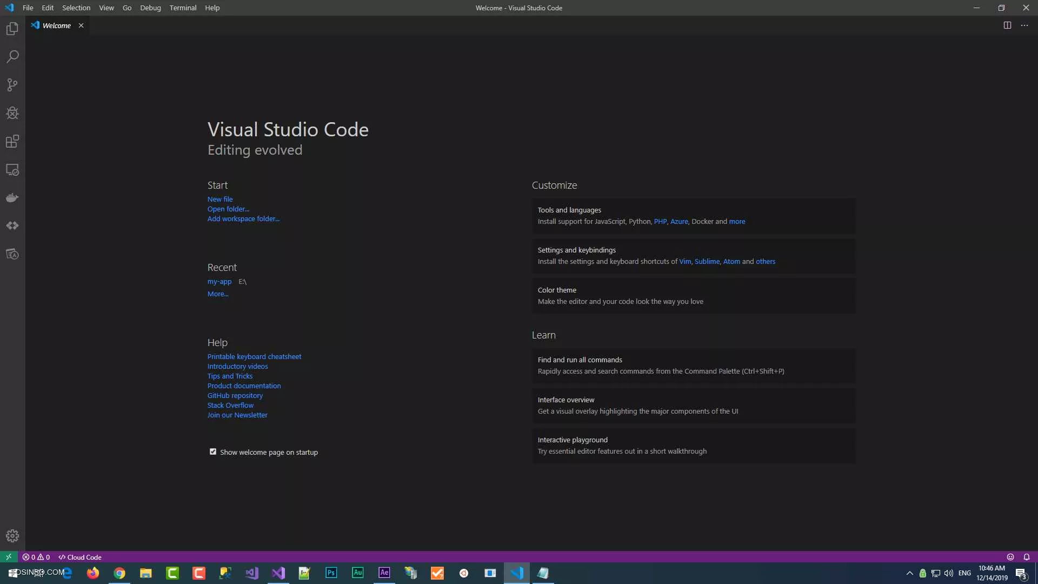
Task: Click more tools and languages link
Action: 737,222
